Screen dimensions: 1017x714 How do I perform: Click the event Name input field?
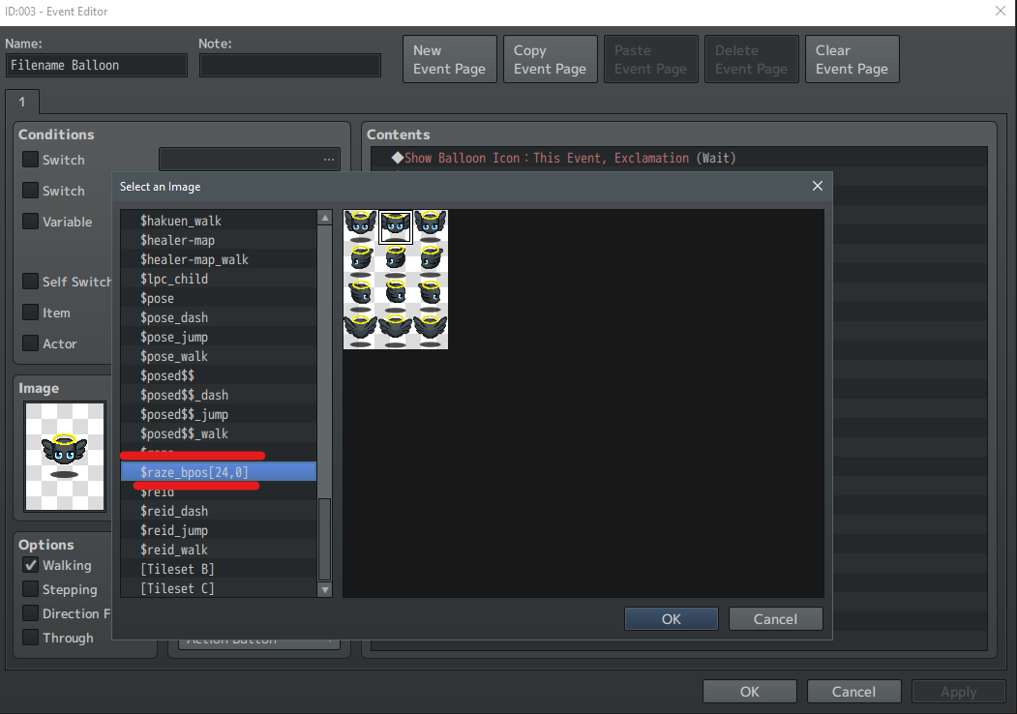coord(97,66)
